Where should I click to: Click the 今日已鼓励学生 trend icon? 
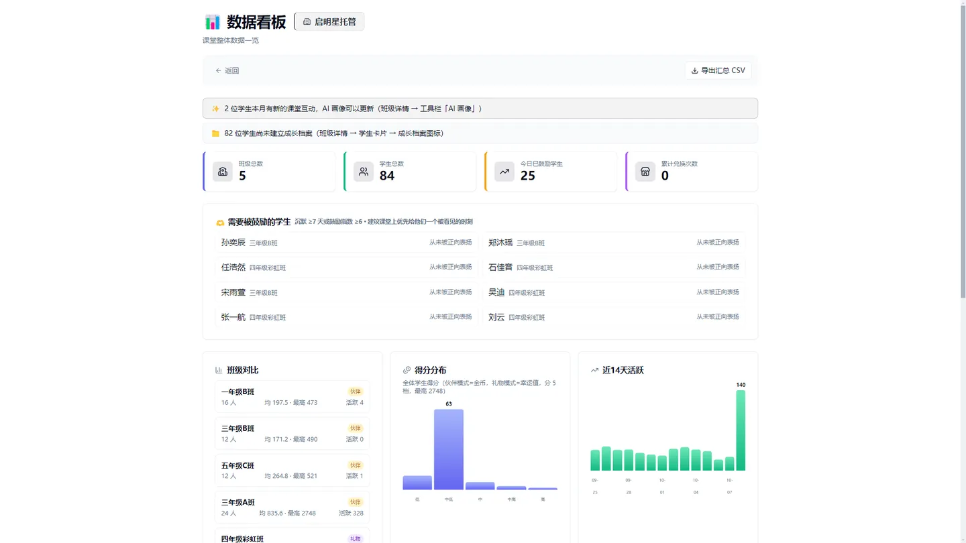click(504, 172)
